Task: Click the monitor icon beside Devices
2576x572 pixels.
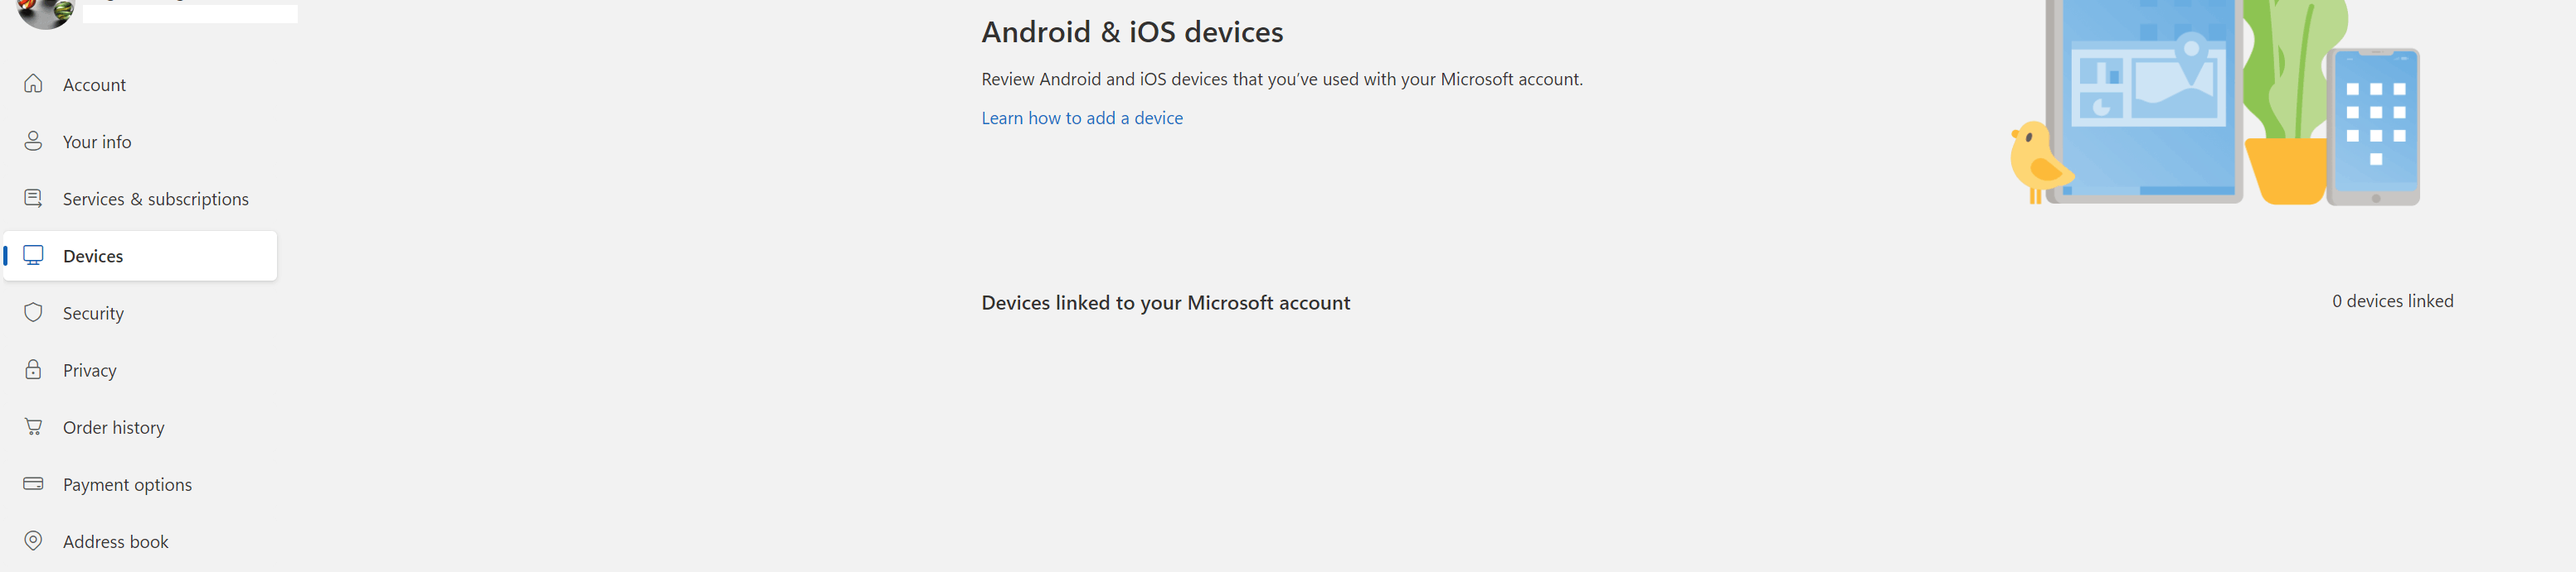Action: tap(33, 256)
